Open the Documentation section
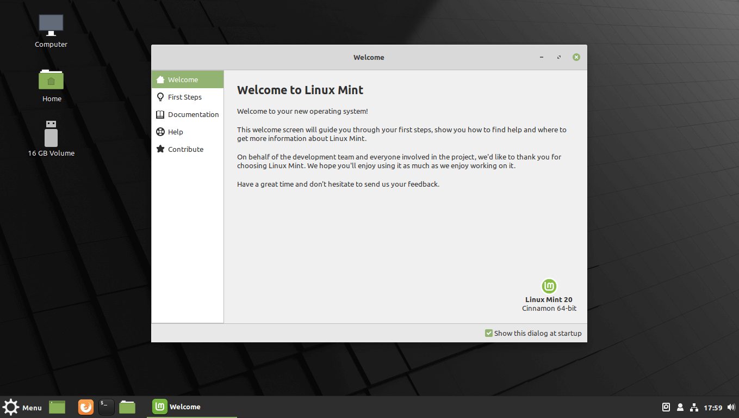 click(188, 114)
